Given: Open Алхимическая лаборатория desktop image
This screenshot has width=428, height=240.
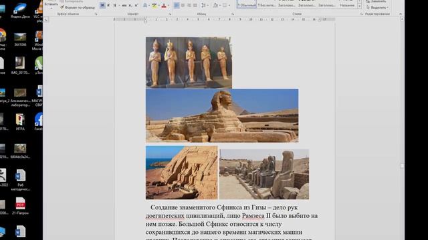Looking at the screenshot, I should point(20,97).
